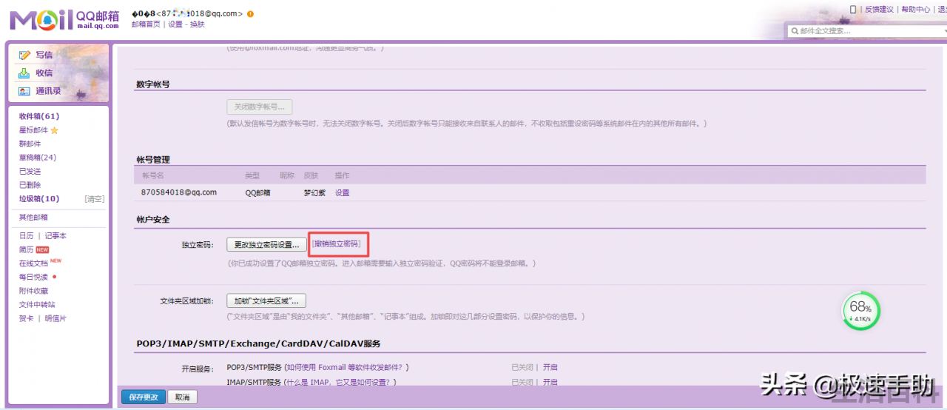Click the 加锁"文件夹区域" button

[266, 301]
